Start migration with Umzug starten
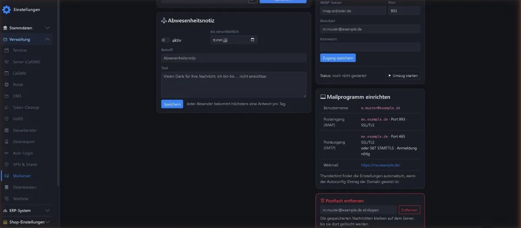Viewport: 521px width, 228px height. click(402, 75)
